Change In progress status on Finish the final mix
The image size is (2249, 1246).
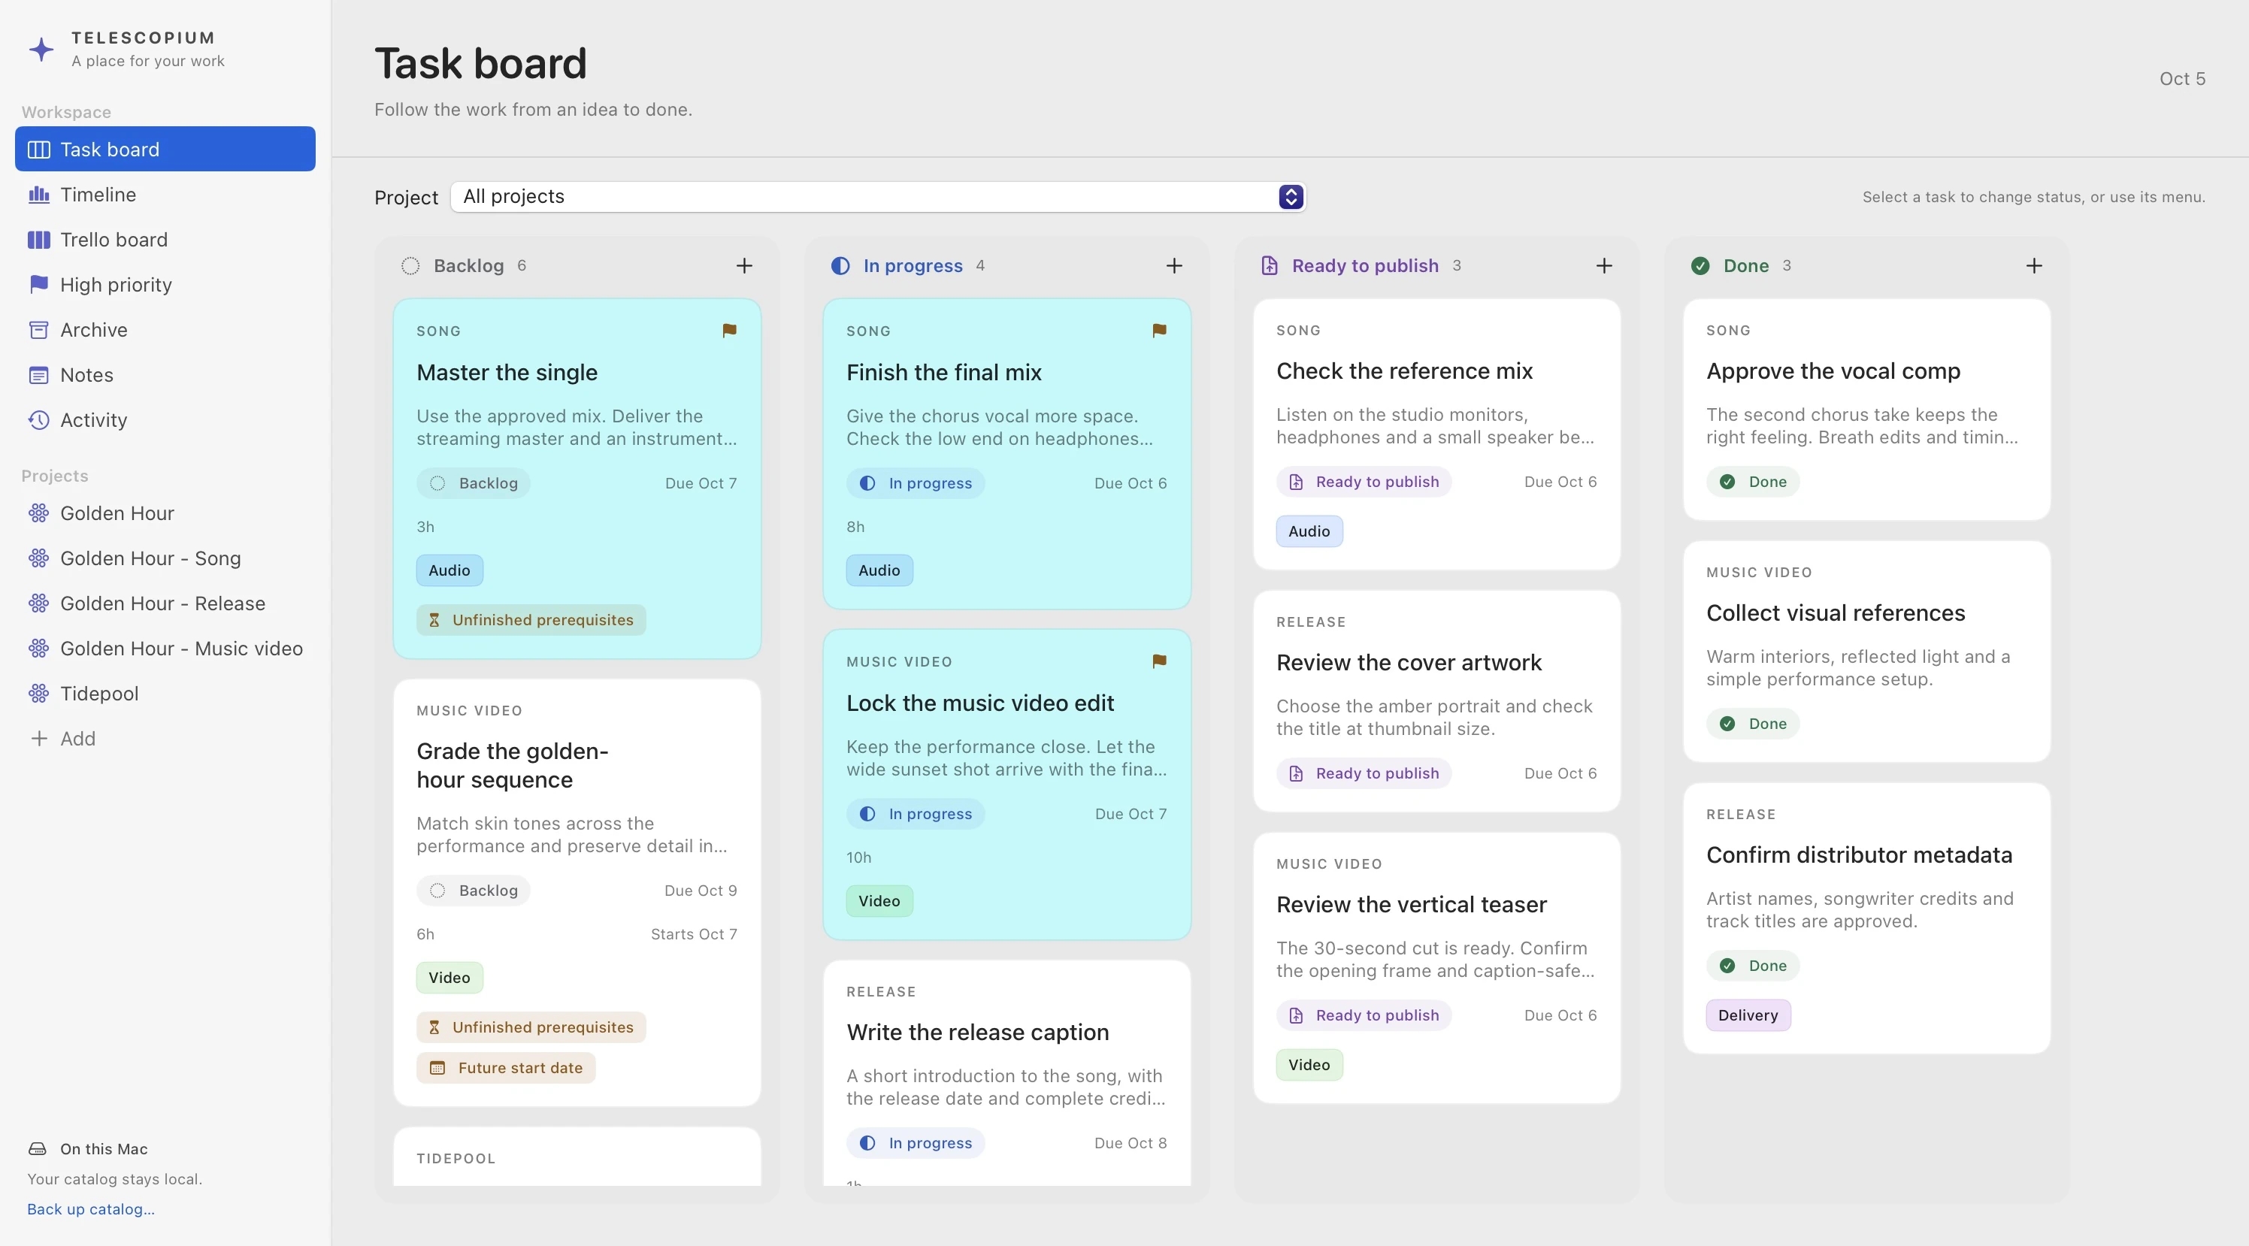click(x=915, y=483)
